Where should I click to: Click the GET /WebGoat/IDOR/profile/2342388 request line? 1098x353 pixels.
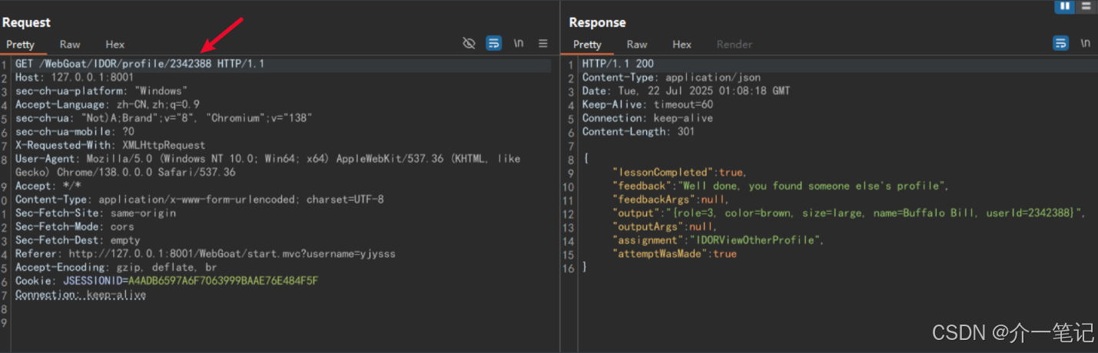(x=140, y=64)
